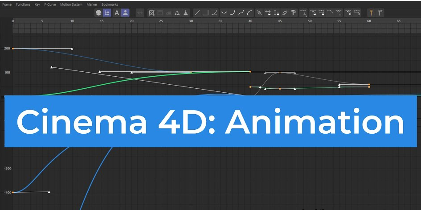Toggle automatic mode 'A' icon

tap(117, 13)
